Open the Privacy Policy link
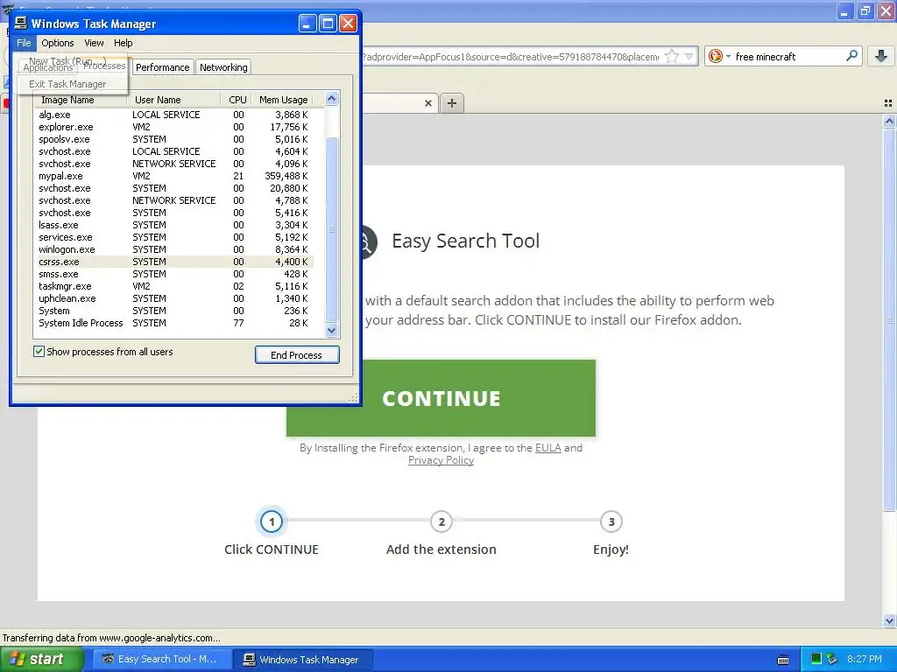This screenshot has height=672, width=897. [441, 460]
